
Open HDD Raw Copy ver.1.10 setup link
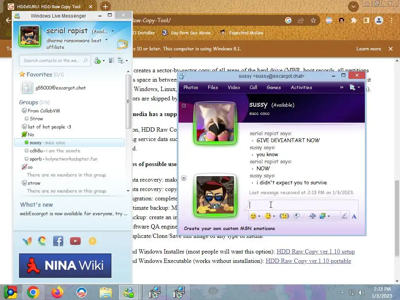click(x=316, y=252)
